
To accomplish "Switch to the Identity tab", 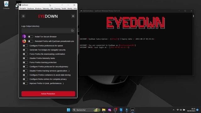I will click(x=70, y=8).
